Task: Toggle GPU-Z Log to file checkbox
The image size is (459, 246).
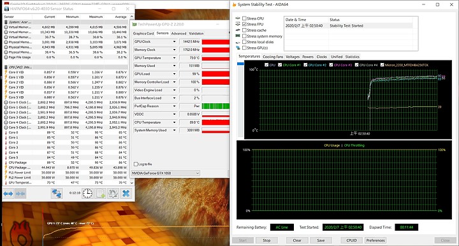Action: coord(136,164)
